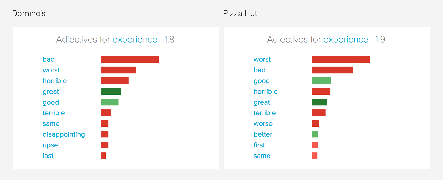Select the dark green 'great' bar under Domino's
443x180 pixels.
click(x=111, y=91)
